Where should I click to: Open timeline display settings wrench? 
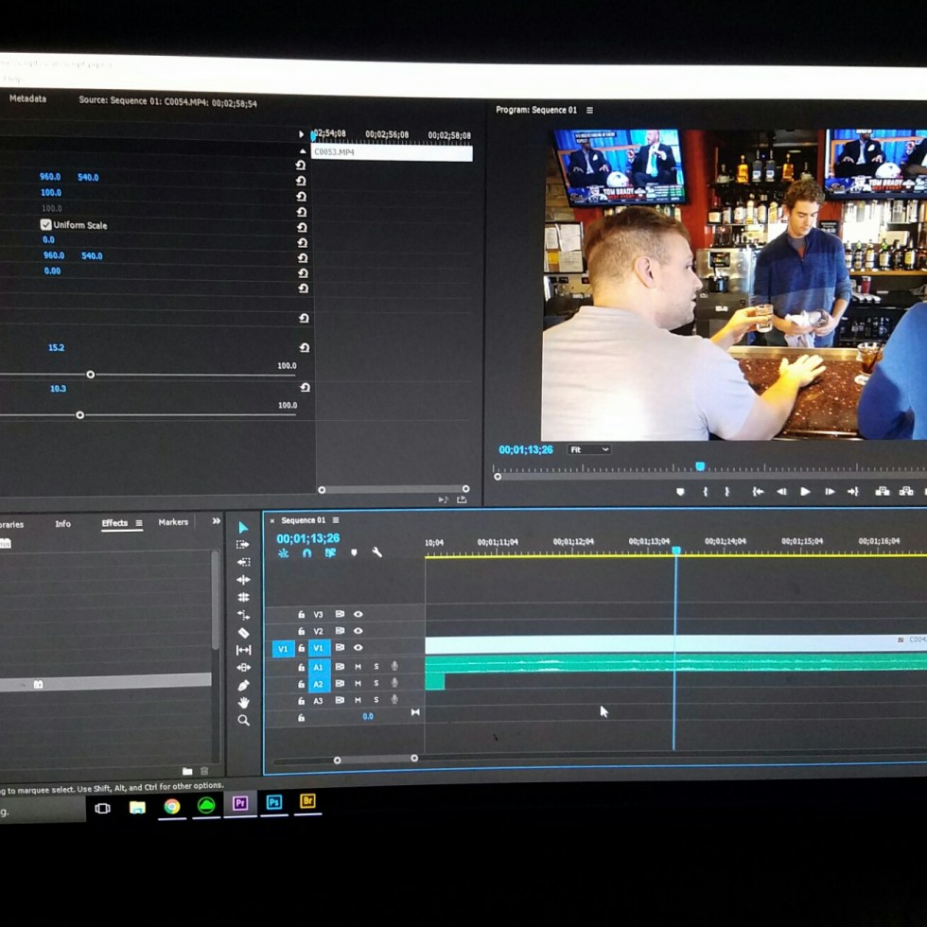pos(376,552)
